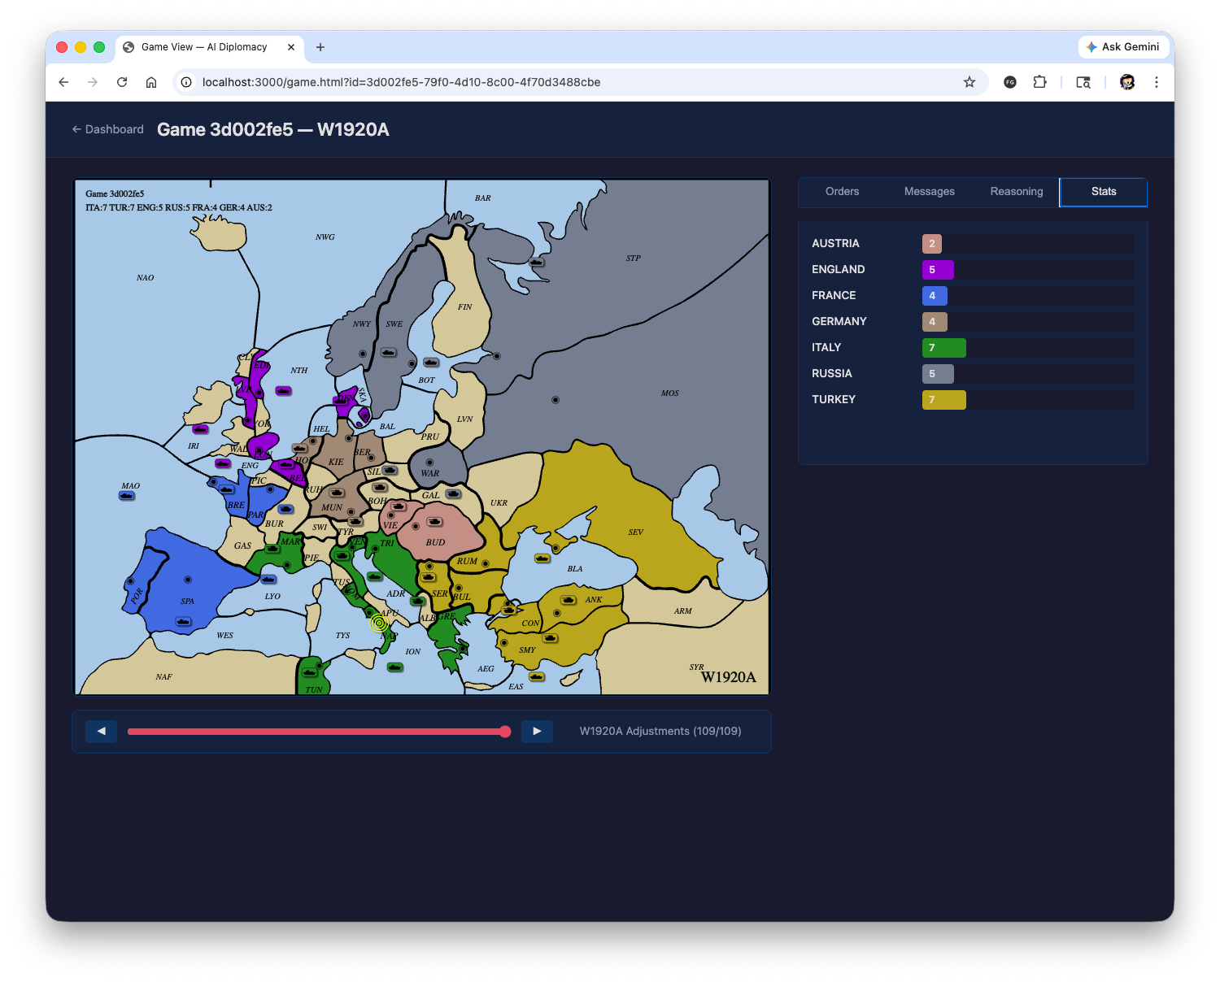Open a new browser tab
This screenshot has height=982, width=1220.
[320, 47]
